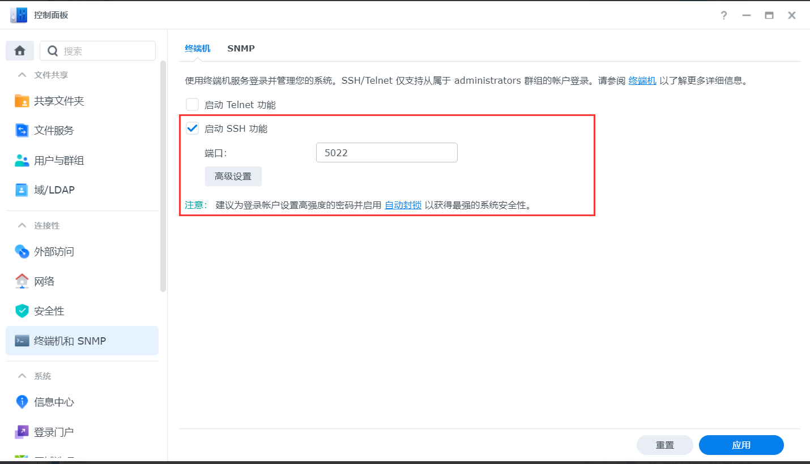Switch to the SNMP tab
Image resolution: width=810 pixels, height=464 pixels.
click(241, 49)
